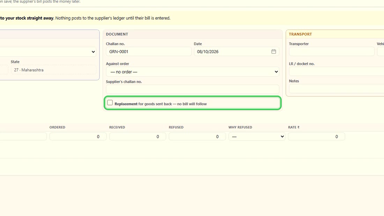
Task: Click the 'Against order' label text
Action: click(x=118, y=64)
